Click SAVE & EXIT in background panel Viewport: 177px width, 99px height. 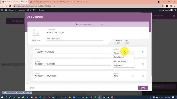coord(159,86)
